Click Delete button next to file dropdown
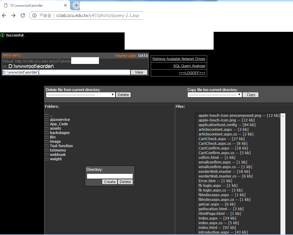Screen dimensions: 293x235 (x=123, y=95)
